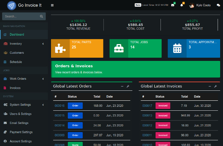Click into the Search input field

click(21, 16)
